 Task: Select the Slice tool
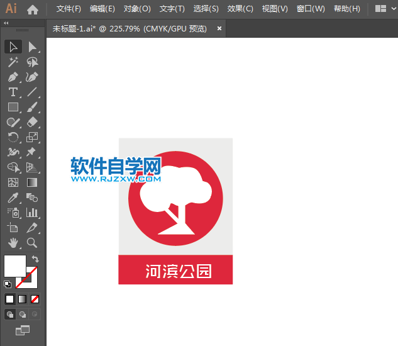[x=32, y=228]
